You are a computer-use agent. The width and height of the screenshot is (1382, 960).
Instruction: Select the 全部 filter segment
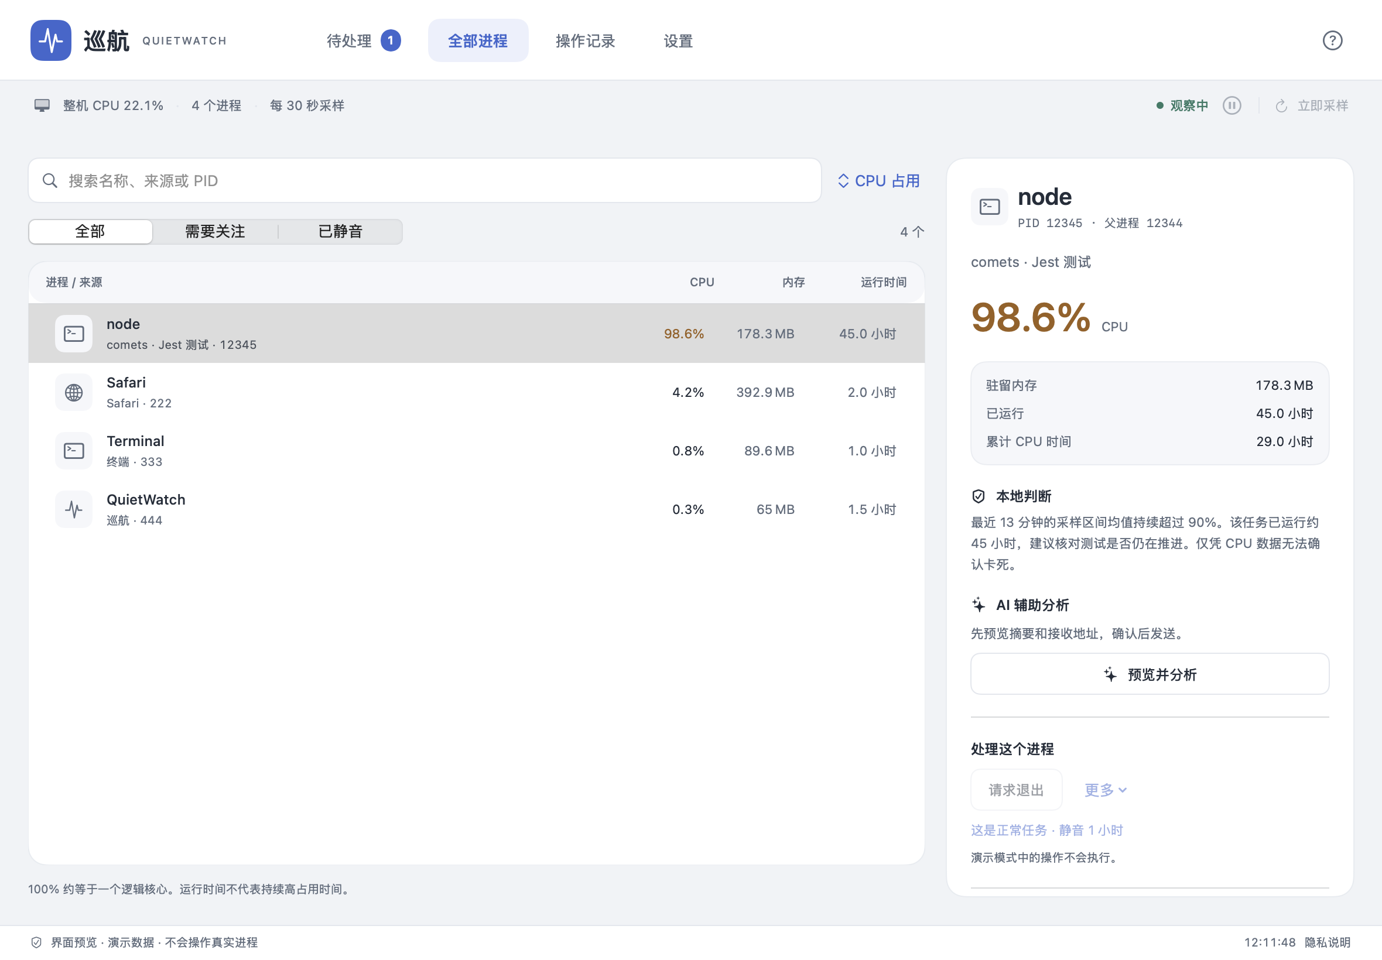tap(90, 232)
